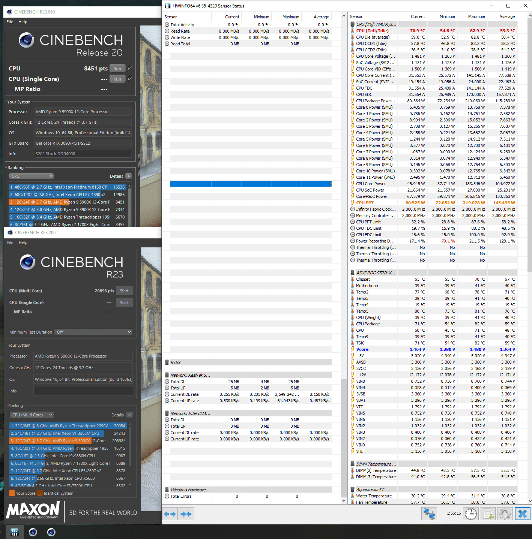
Task: Click the Vcore lightning icon
Action: tap(353, 349)
